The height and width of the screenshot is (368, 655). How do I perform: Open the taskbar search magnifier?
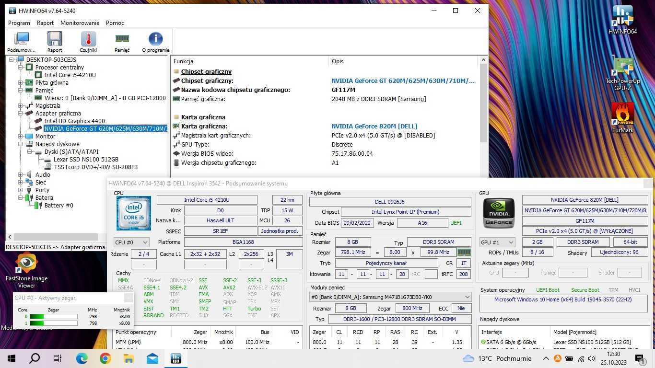tap(35, 358)
